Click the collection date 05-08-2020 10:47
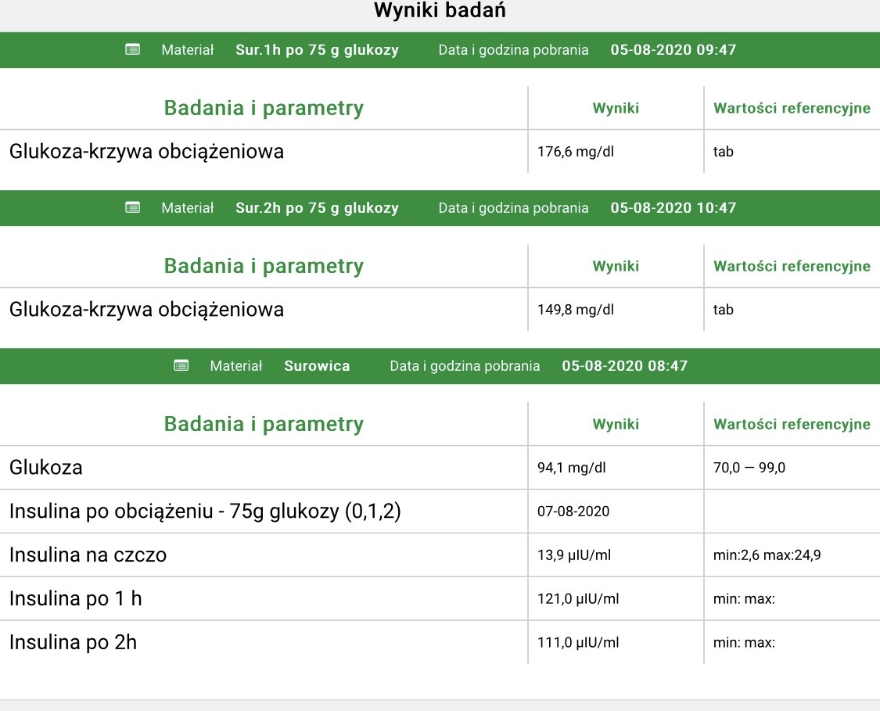 673,208
